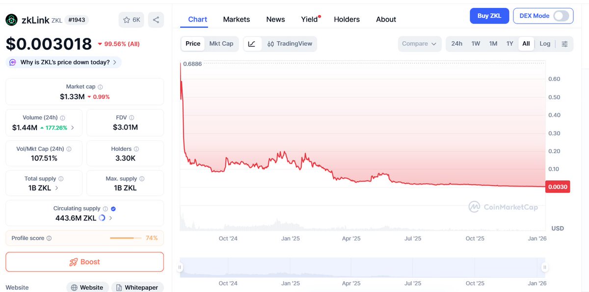The height and width of the screenshot is (292, 589).
Task: Expand Volume (24h) details chevron
Action: (x=73, y=128)
